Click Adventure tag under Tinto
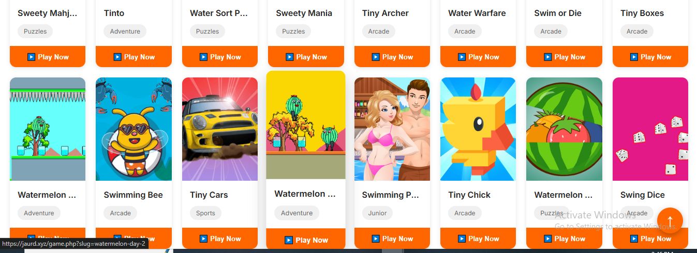697x253 pixels. [125, 31]
